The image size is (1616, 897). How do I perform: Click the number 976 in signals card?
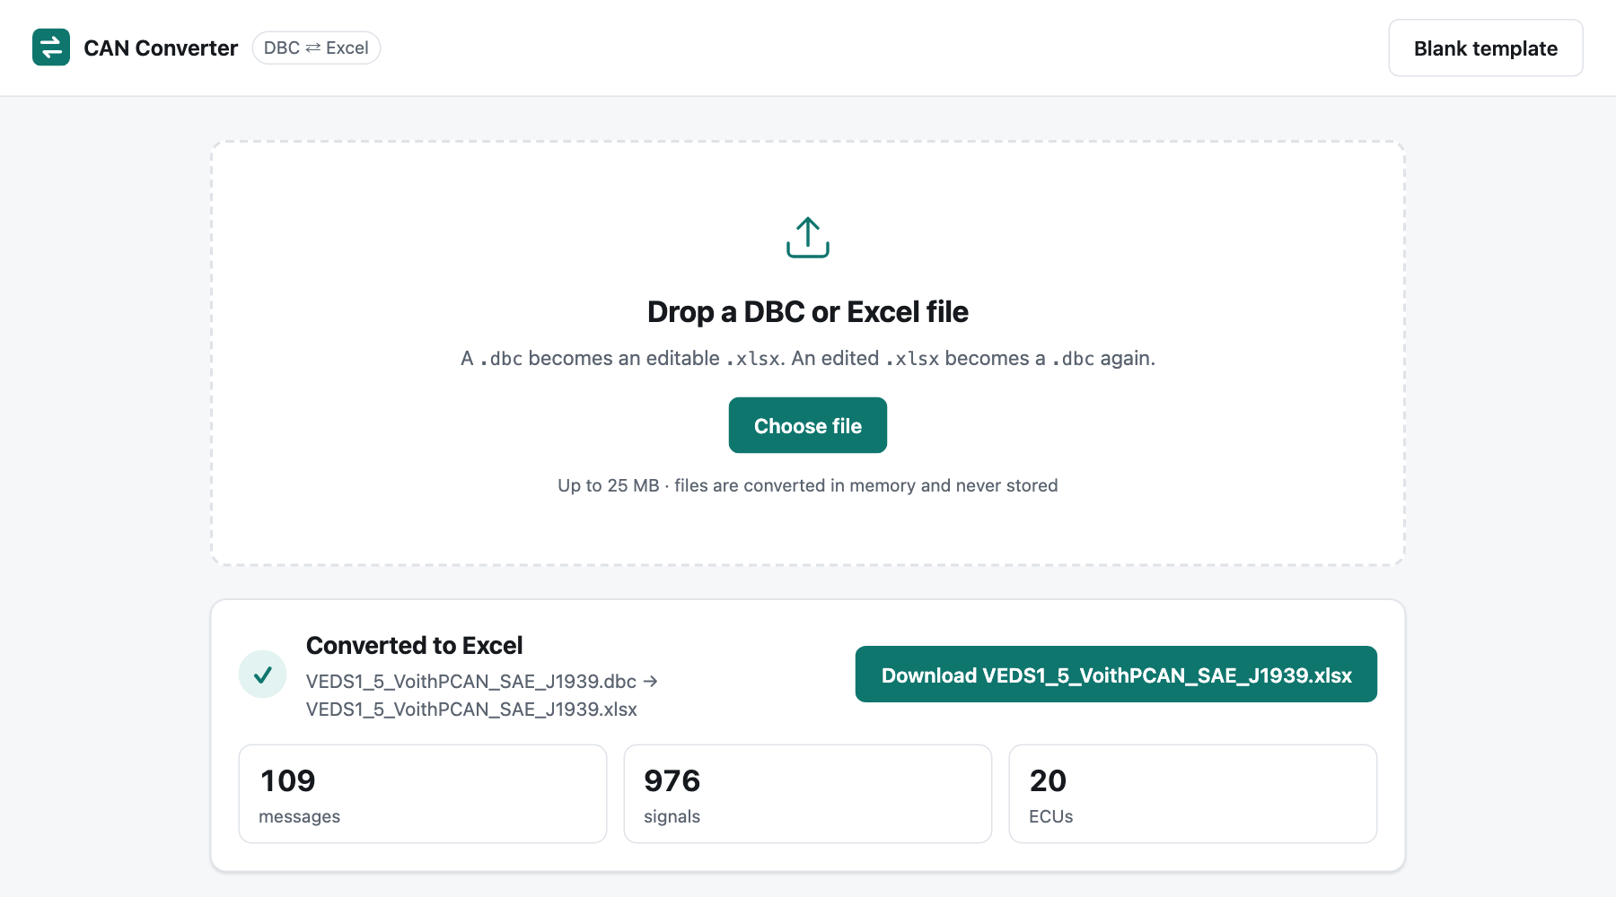click(672, 780)
